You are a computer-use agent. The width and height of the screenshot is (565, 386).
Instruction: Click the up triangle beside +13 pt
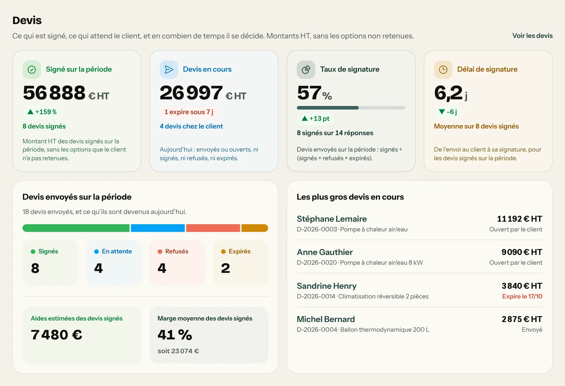[305, 119]
